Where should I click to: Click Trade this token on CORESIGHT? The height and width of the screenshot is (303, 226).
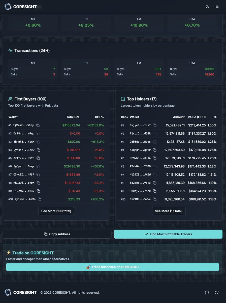(x=113, y=267)
